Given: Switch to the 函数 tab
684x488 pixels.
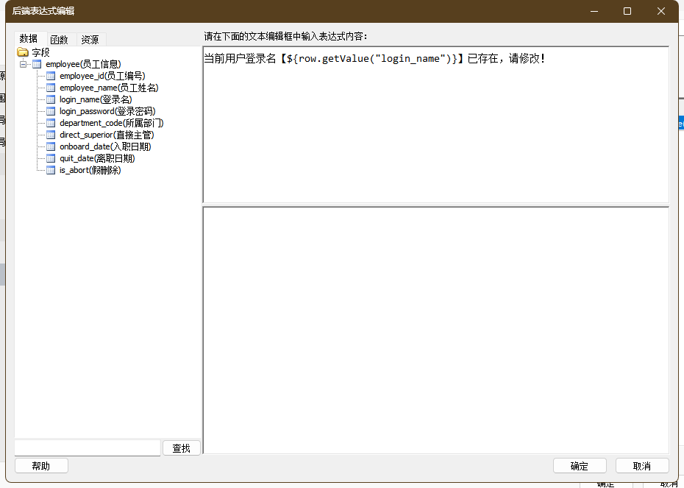Looking at the screenshot, I should pyautogui.click(x=59, y=40).
